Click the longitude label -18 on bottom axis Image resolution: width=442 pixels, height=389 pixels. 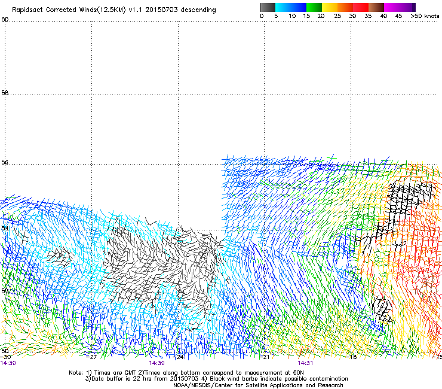351,357
